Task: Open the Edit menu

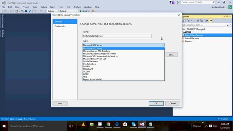Action: coord(10,7)
